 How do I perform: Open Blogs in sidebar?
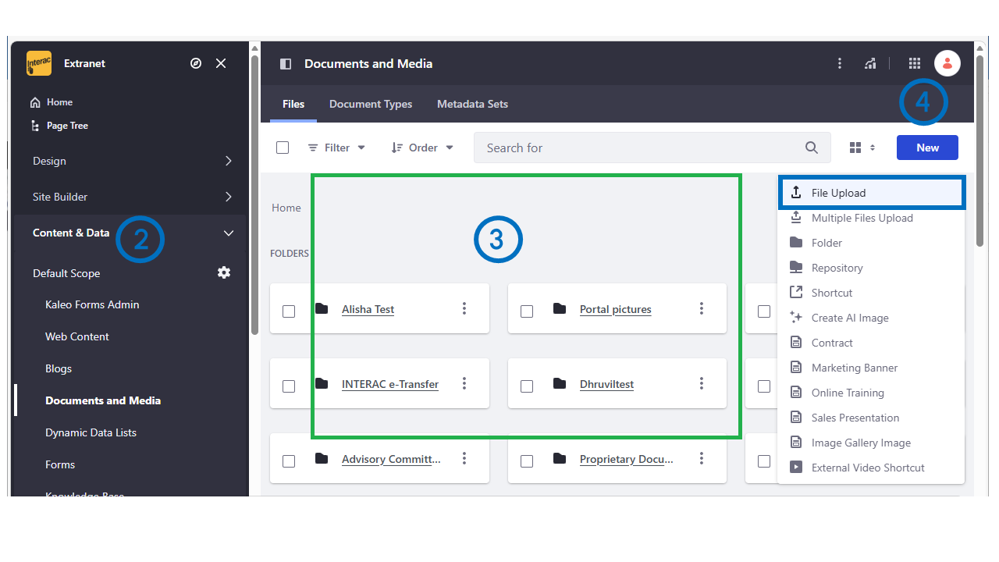59,368
